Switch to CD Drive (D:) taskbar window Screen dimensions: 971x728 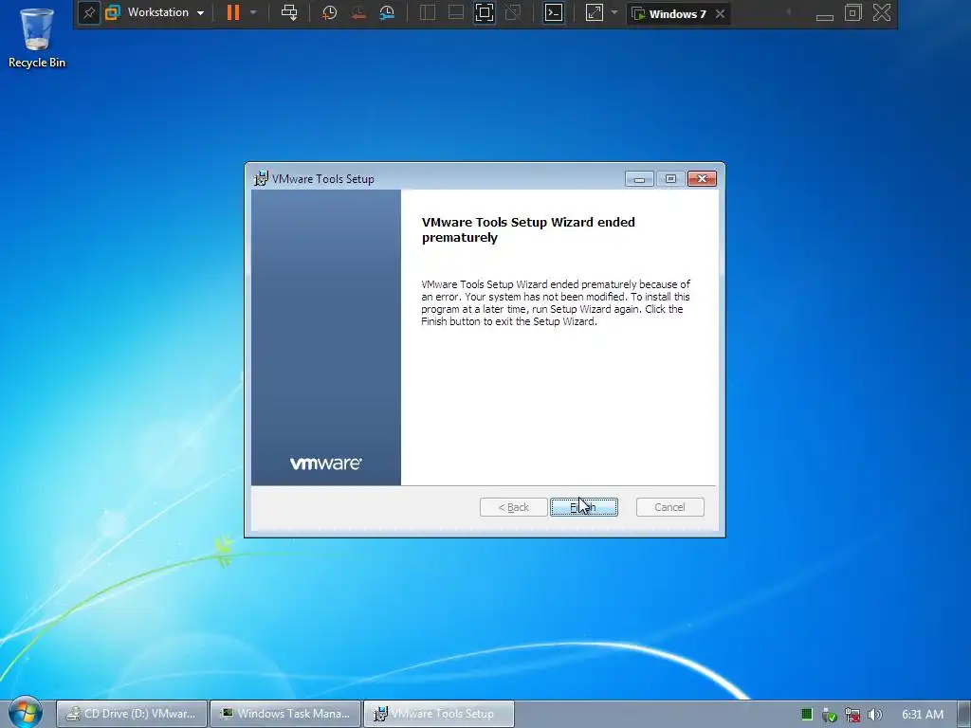(132, 714)
